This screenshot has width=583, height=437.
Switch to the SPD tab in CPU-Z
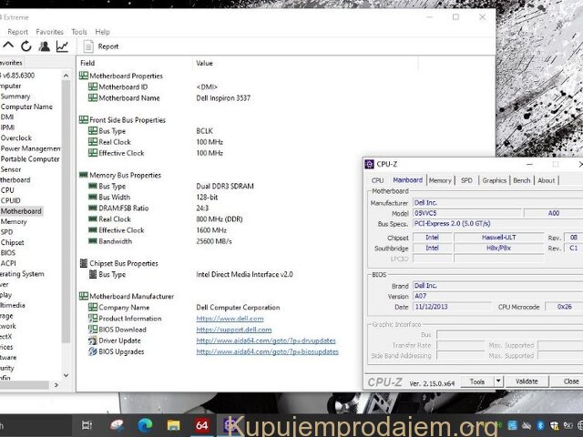(x=466, y=180)
